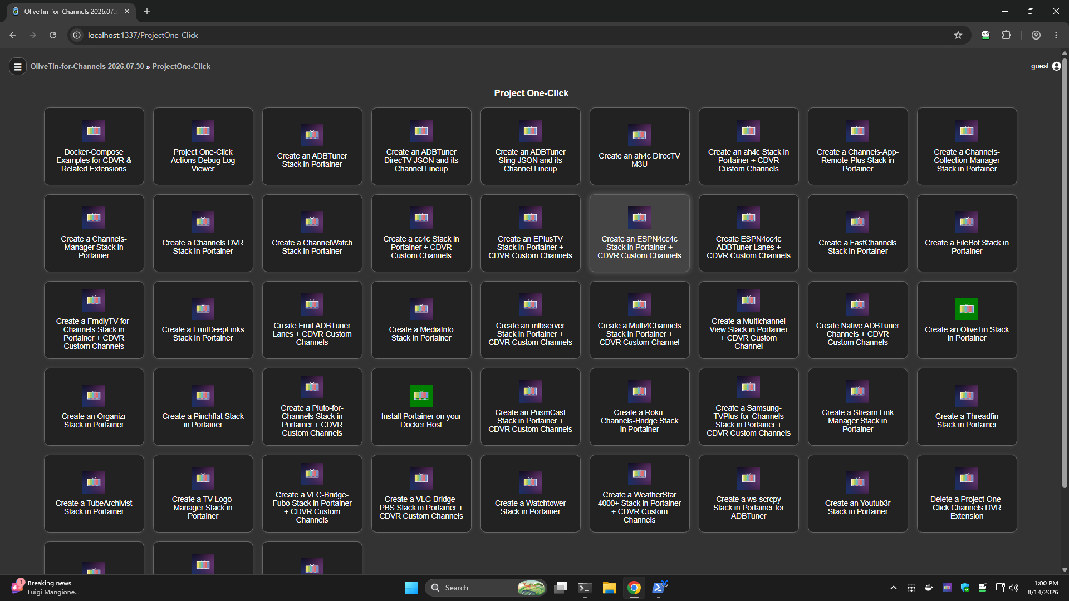Open the hamburger menu beside OliveTin breadcrumb

point(18,67)
